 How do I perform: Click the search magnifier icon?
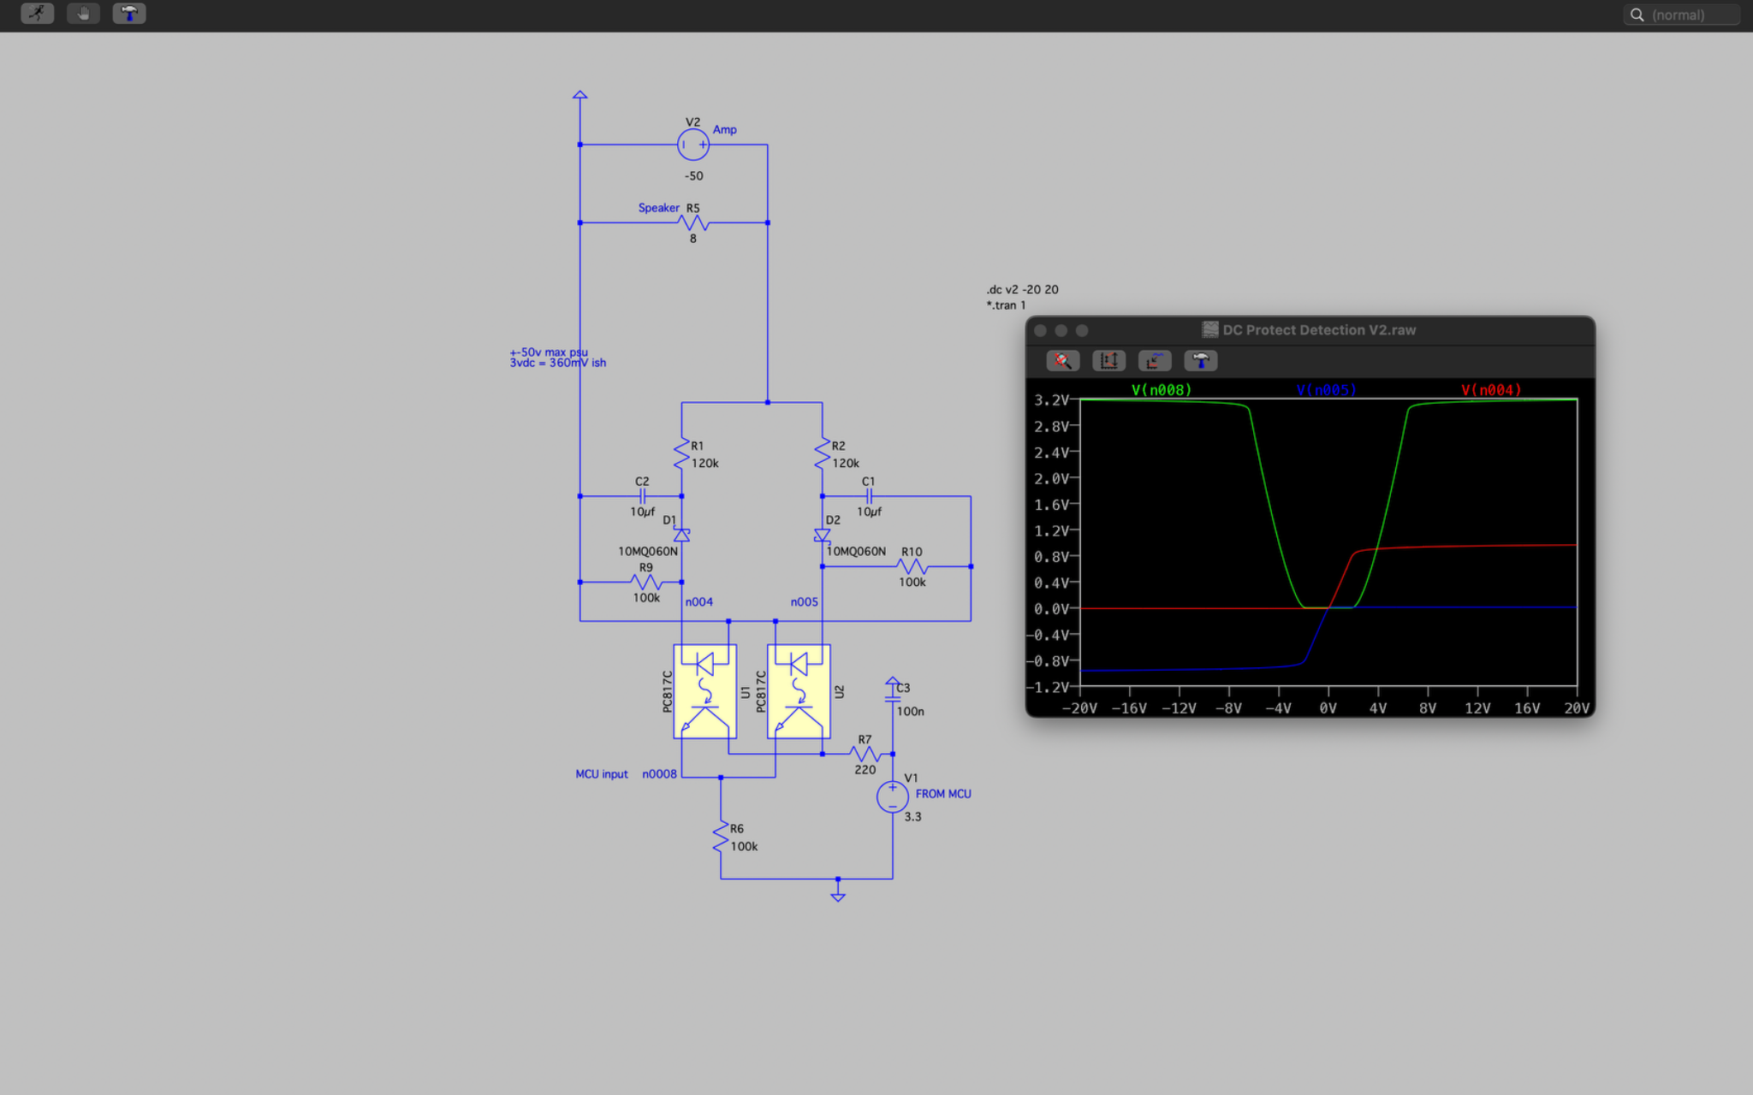1637,15
